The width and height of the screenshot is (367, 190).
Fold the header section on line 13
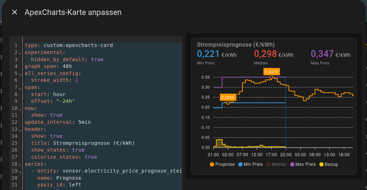coord(20,130)
